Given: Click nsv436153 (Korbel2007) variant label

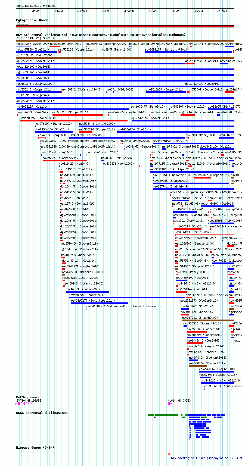Looking at the screenshot, I should click(x=193, y=232).
